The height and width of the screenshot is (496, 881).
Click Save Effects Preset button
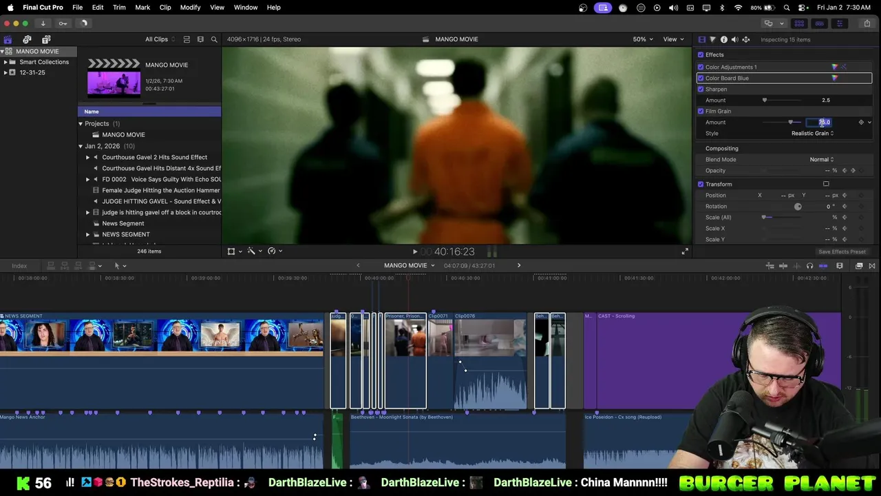pyautogui.click(x=842, y=251)
